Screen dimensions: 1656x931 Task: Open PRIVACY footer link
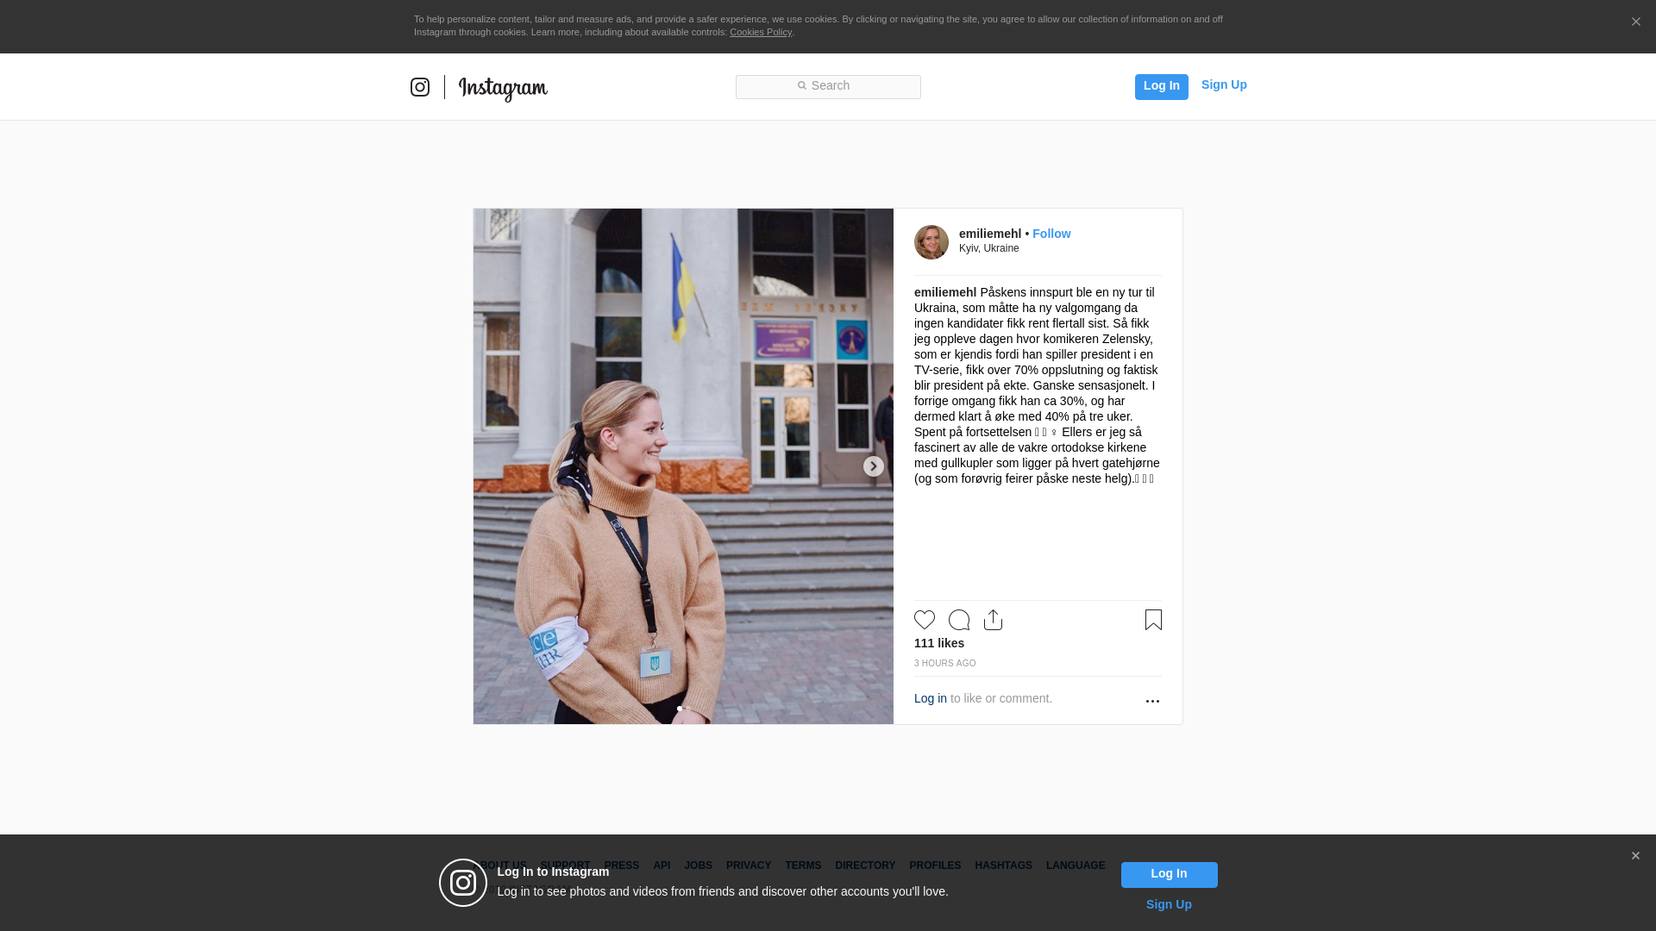pyautogui.click(x=749, y=865)
